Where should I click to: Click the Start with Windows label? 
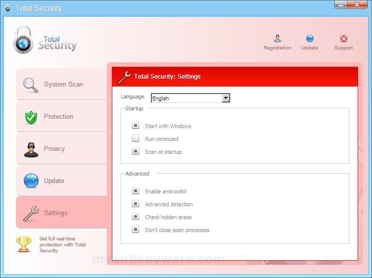tap(168, 126)
